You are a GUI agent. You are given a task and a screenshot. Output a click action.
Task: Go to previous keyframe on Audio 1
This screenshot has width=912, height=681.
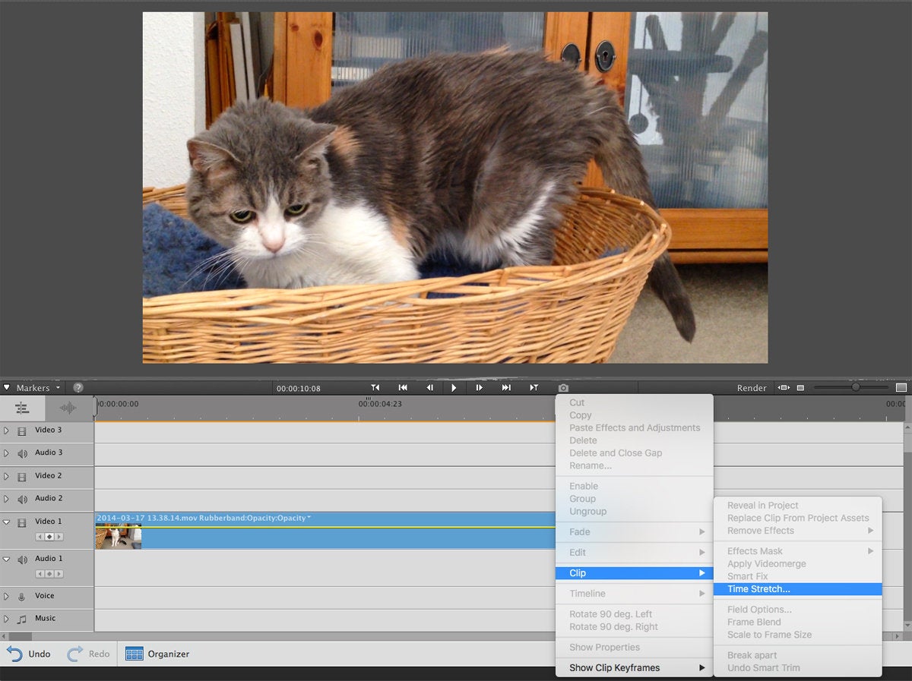coord(40,574)
